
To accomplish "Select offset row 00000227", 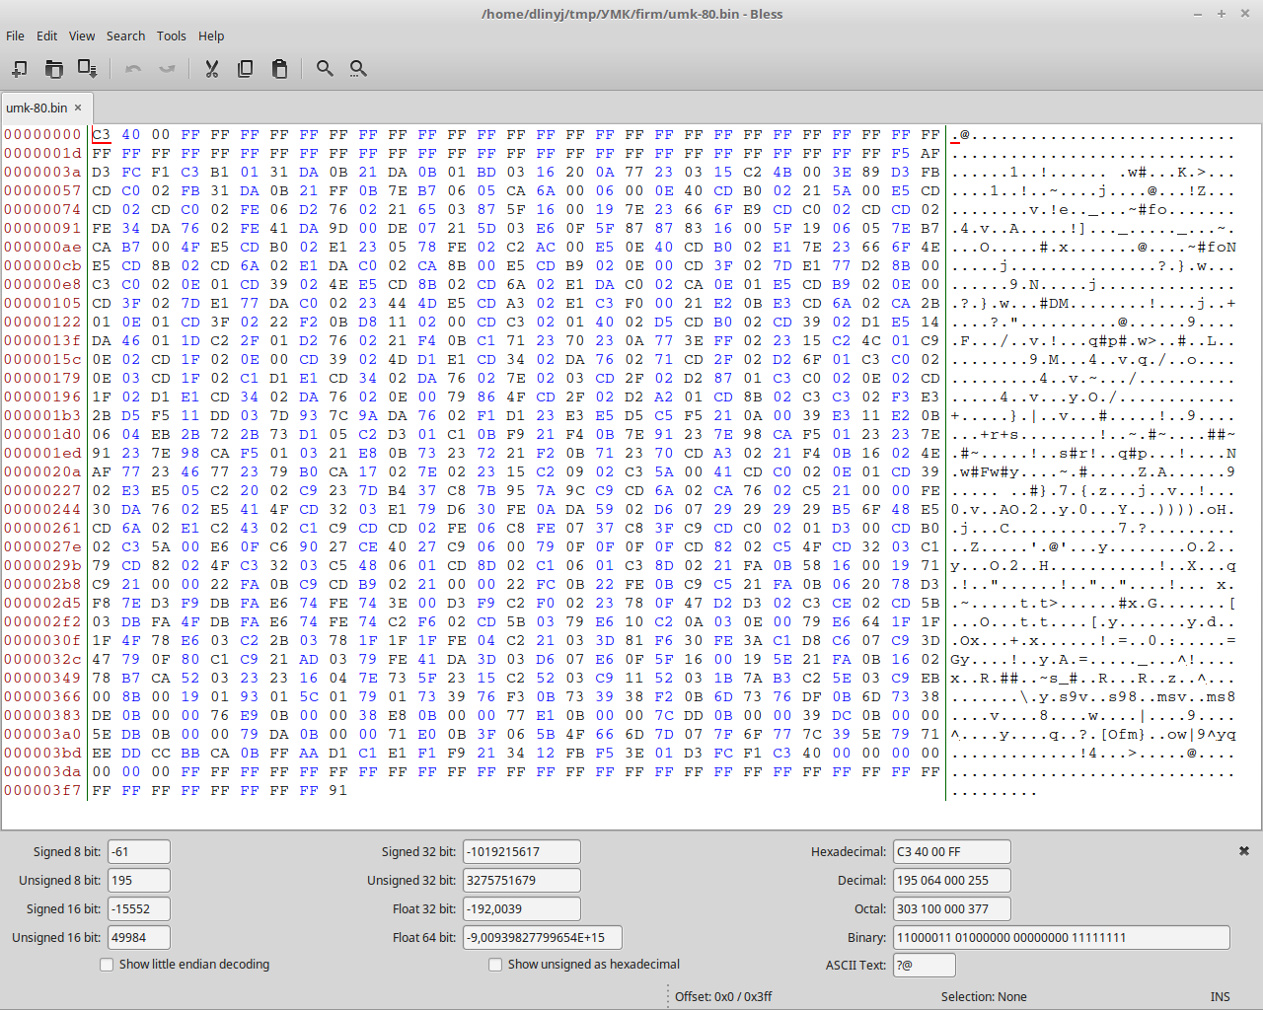I will [43, 491].
